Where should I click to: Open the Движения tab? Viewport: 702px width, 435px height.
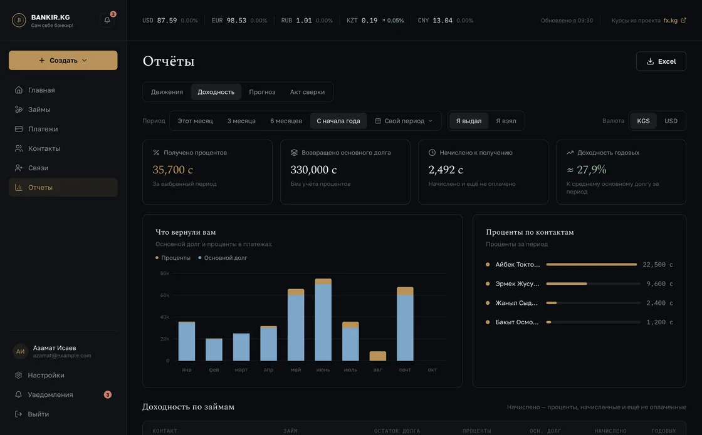167,92
